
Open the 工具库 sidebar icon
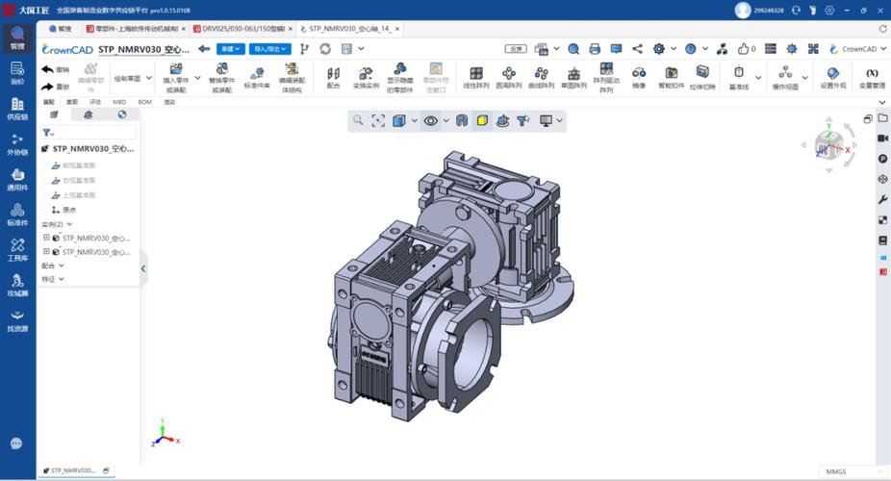(17, 249)
